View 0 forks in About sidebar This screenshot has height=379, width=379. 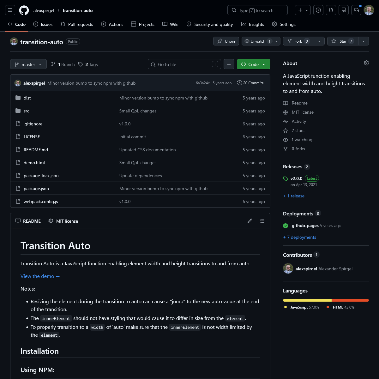pyautogui.click(x=298, y=149)
